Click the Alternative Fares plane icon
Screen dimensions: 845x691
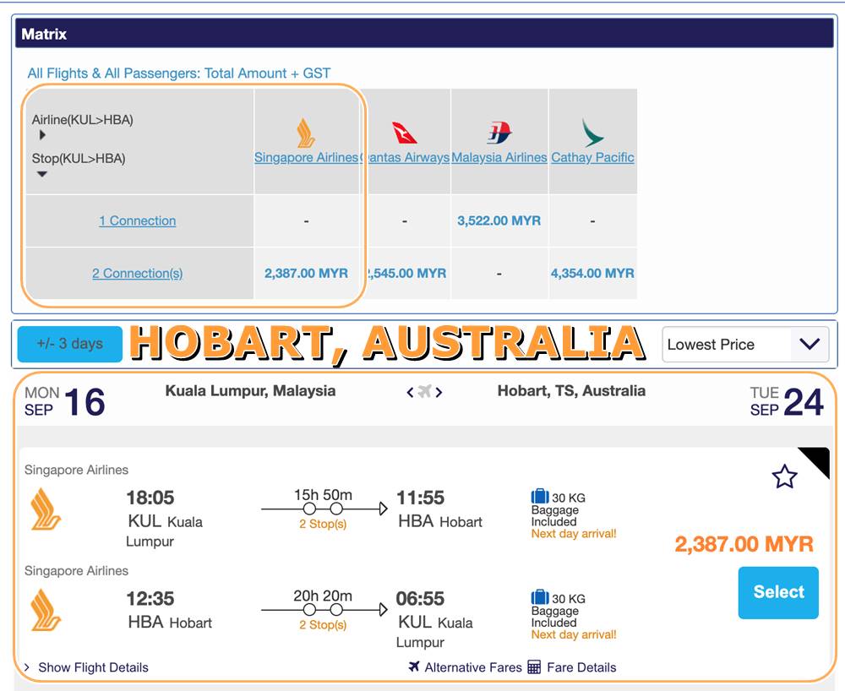pos(414,667)
